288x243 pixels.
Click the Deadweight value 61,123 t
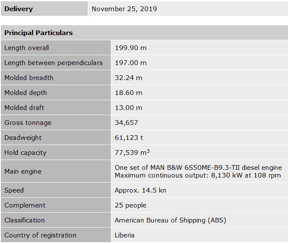[x=129, y=138]
